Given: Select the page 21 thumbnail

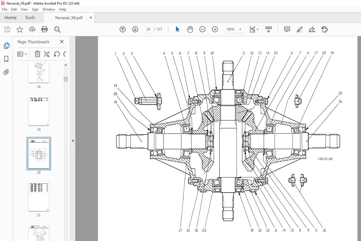Looking at the screenshot, I should click(39, 197).
